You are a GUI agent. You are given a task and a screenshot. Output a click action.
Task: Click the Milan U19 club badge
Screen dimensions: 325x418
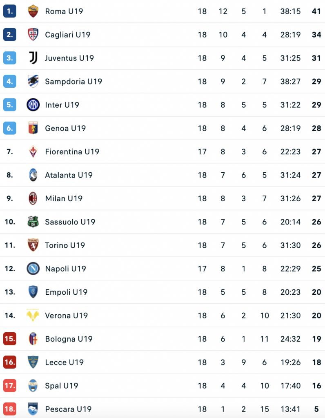pos(33,198)
